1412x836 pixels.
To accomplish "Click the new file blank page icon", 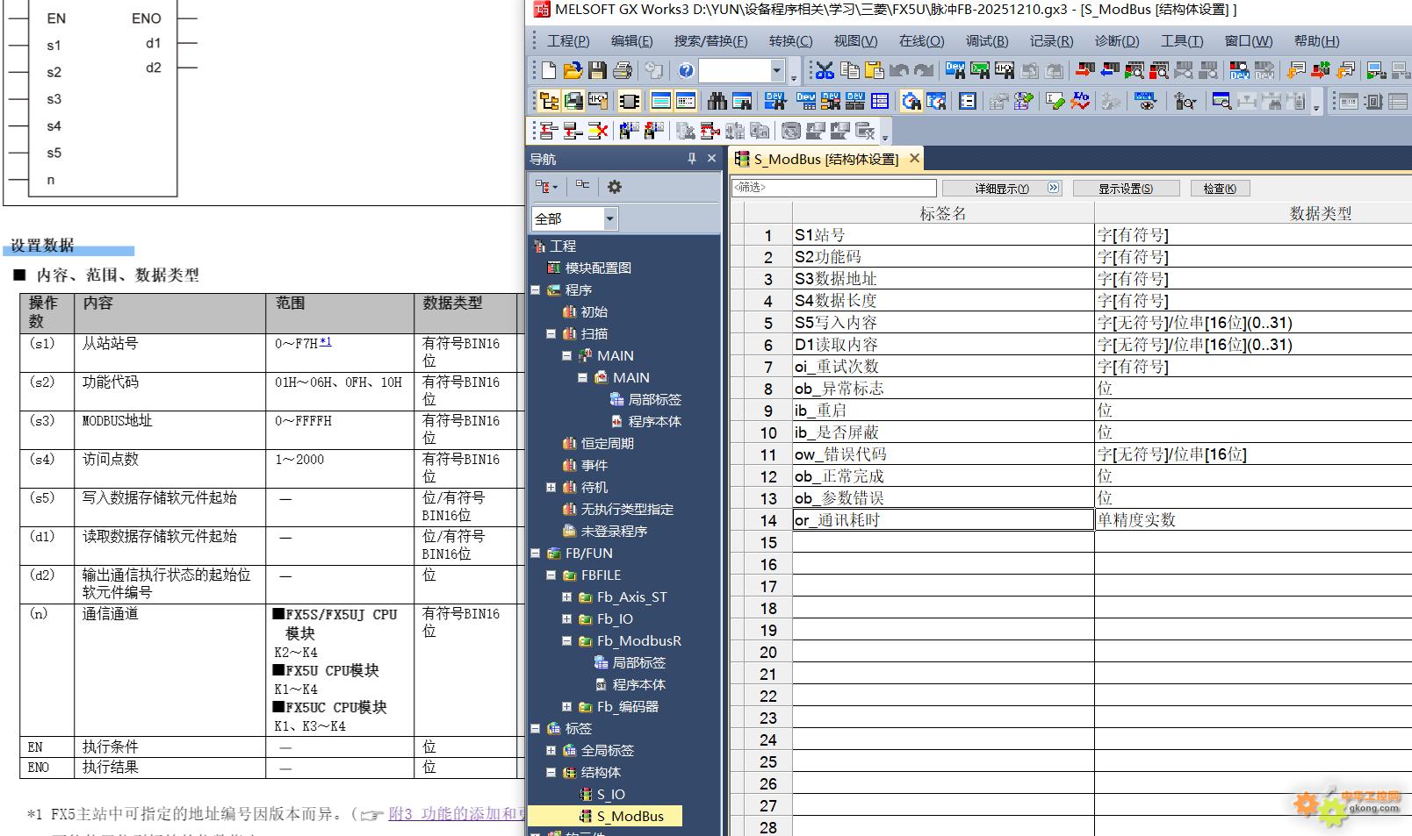I will point(549,70).
